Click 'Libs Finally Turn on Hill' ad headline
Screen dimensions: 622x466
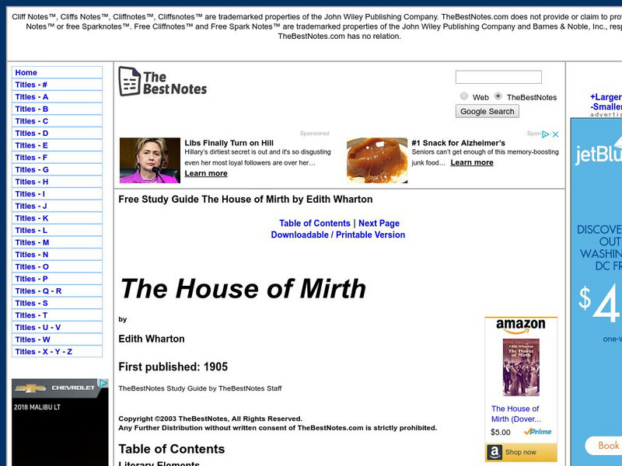pos(229,143)
